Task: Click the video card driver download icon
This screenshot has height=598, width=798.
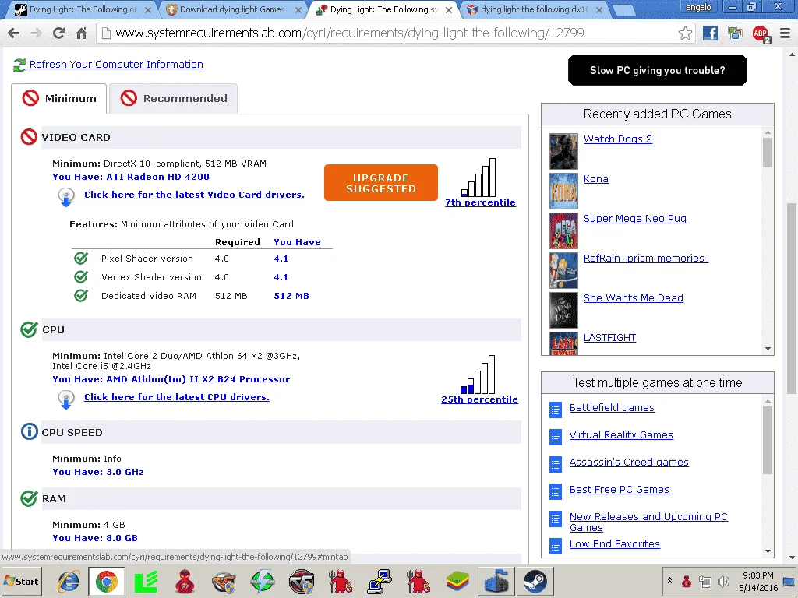Action: tap(66, 197)
